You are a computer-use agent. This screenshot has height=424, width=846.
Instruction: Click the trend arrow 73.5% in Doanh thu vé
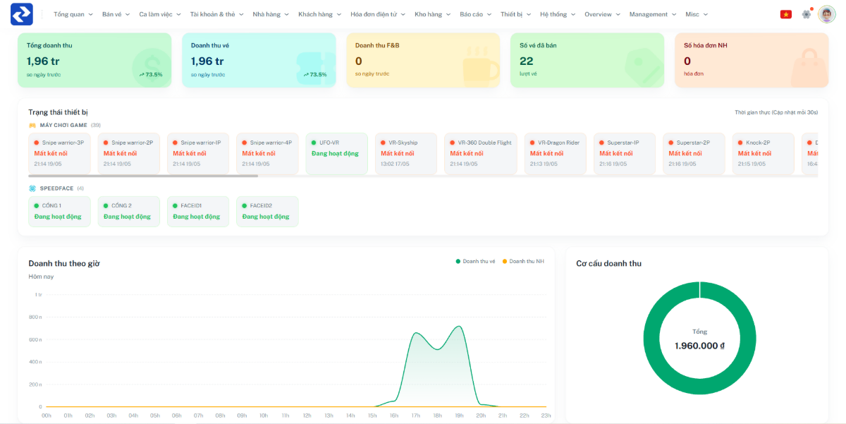pos(315,74)
